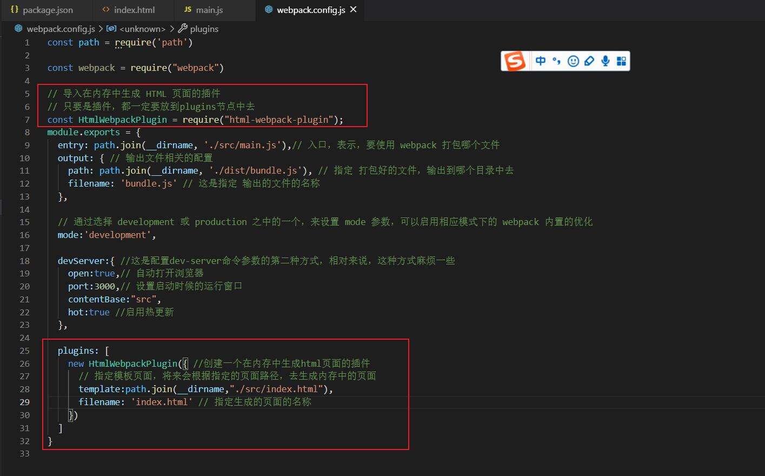Place cursor on 'development' mode string
This screenshot has height=476, width=765.
[x=118, y=235]
